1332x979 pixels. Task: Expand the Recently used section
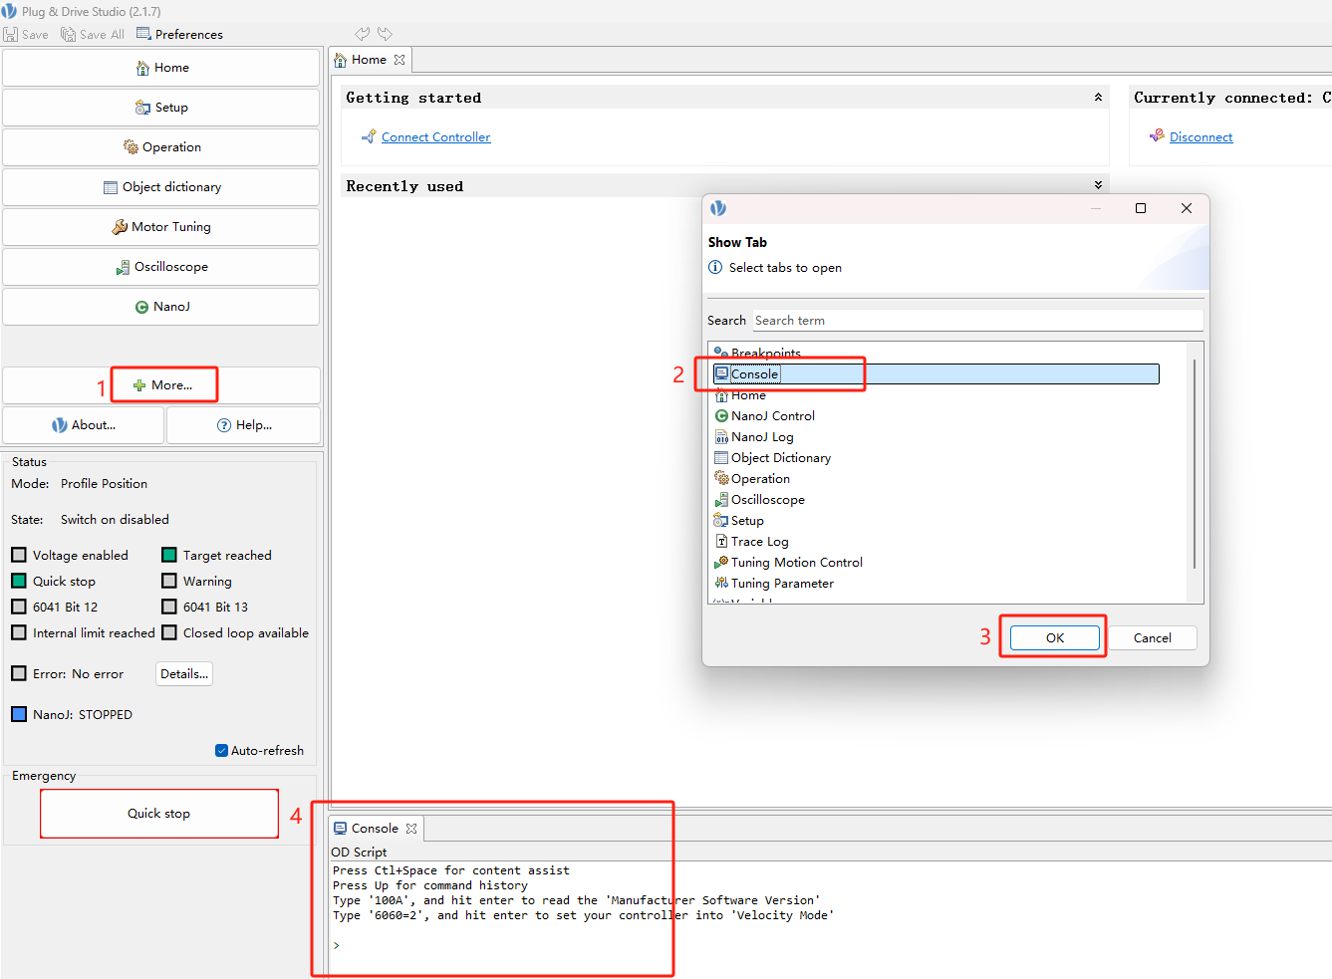point(1098,185)
